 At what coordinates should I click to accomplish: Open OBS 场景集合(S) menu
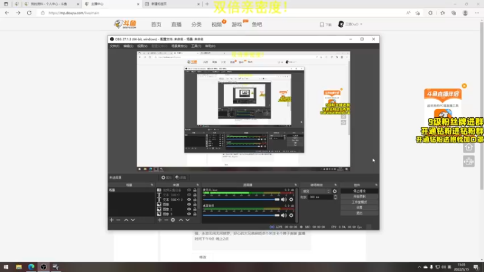tap(179, 46)
